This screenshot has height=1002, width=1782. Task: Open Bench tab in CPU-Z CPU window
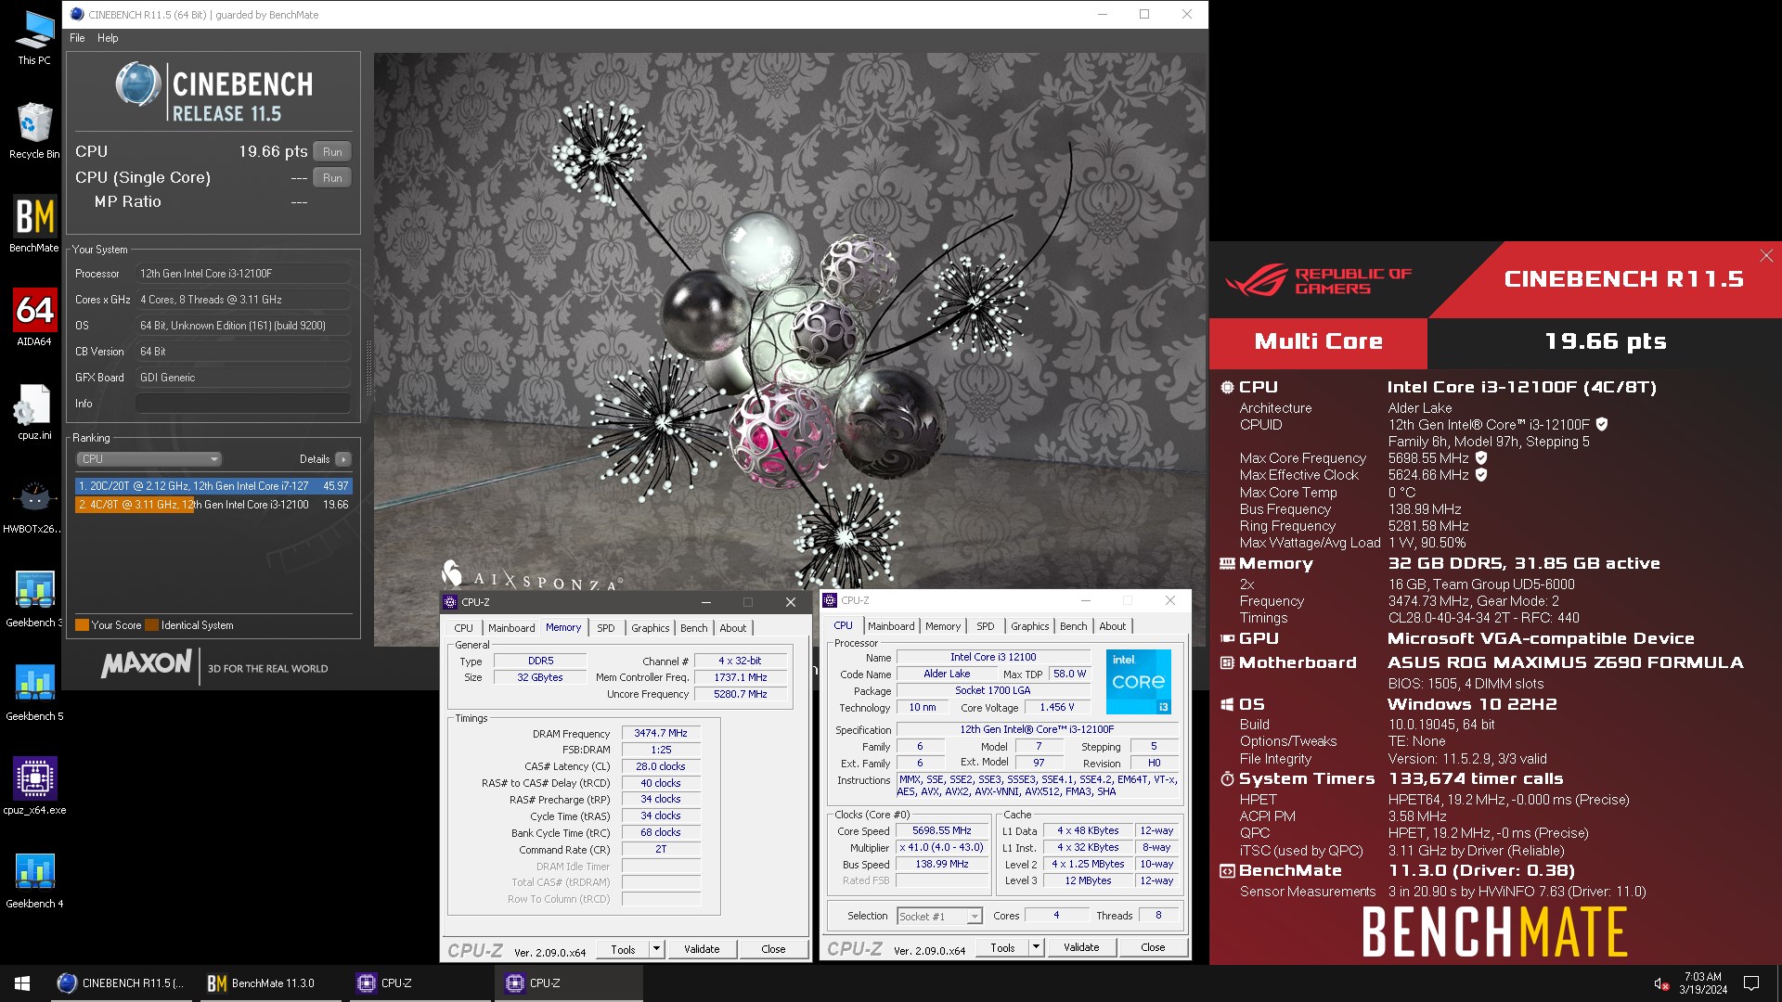[1074, 626]
